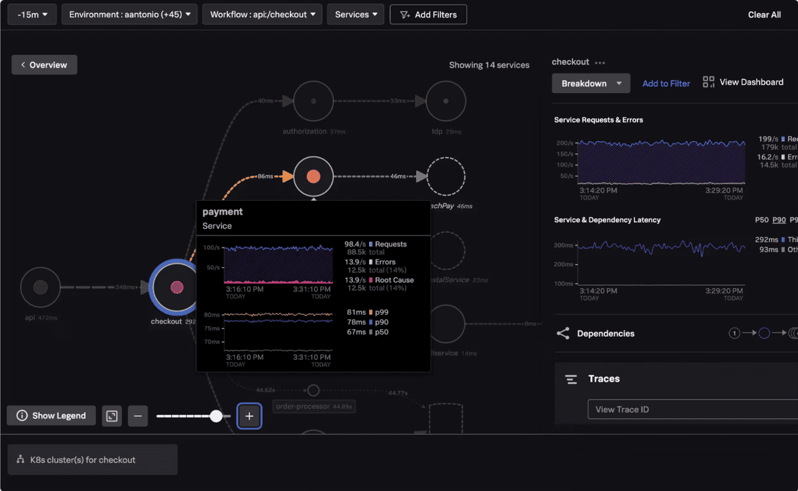Toggle the P90 latency percentile
798x491 pixels.
[779, 220]
